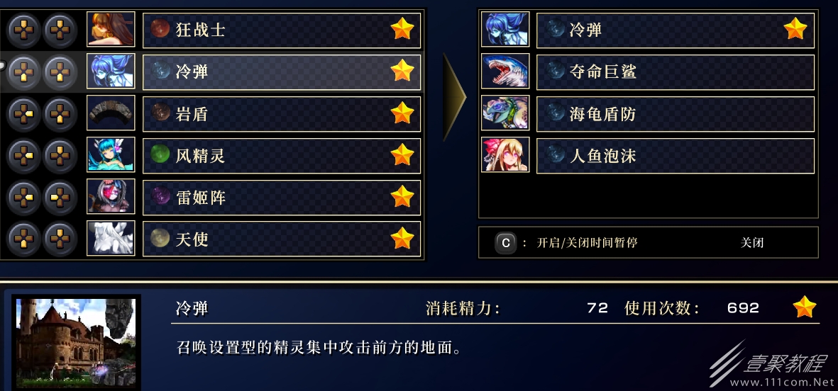The image size is (838, 391).
Task: Toggle the star on 风精灵 row
Action: [x=402, y=154]
